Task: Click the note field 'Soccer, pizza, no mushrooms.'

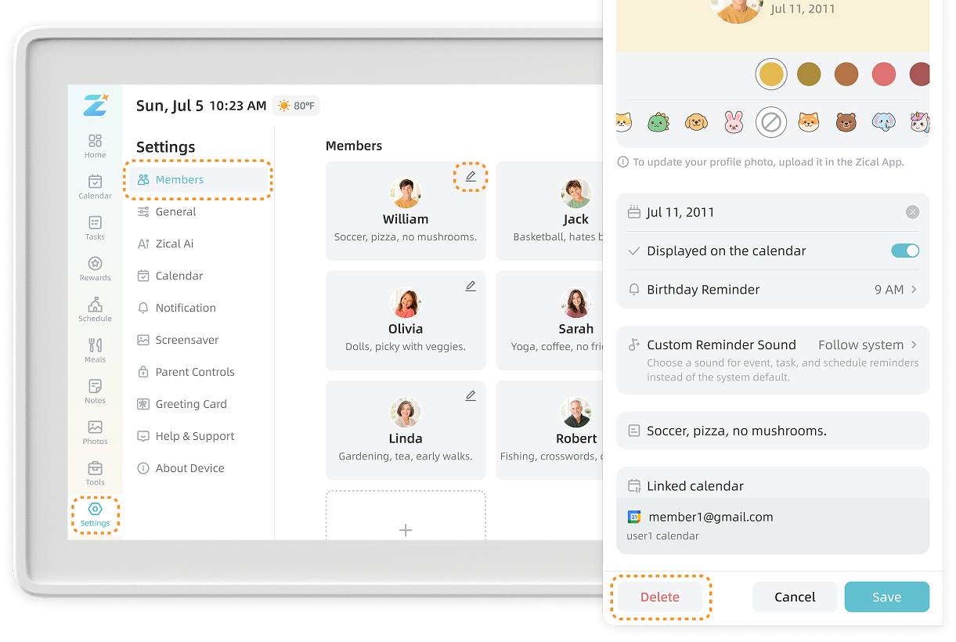Action: pyautogui.click(x=773, y=431)
